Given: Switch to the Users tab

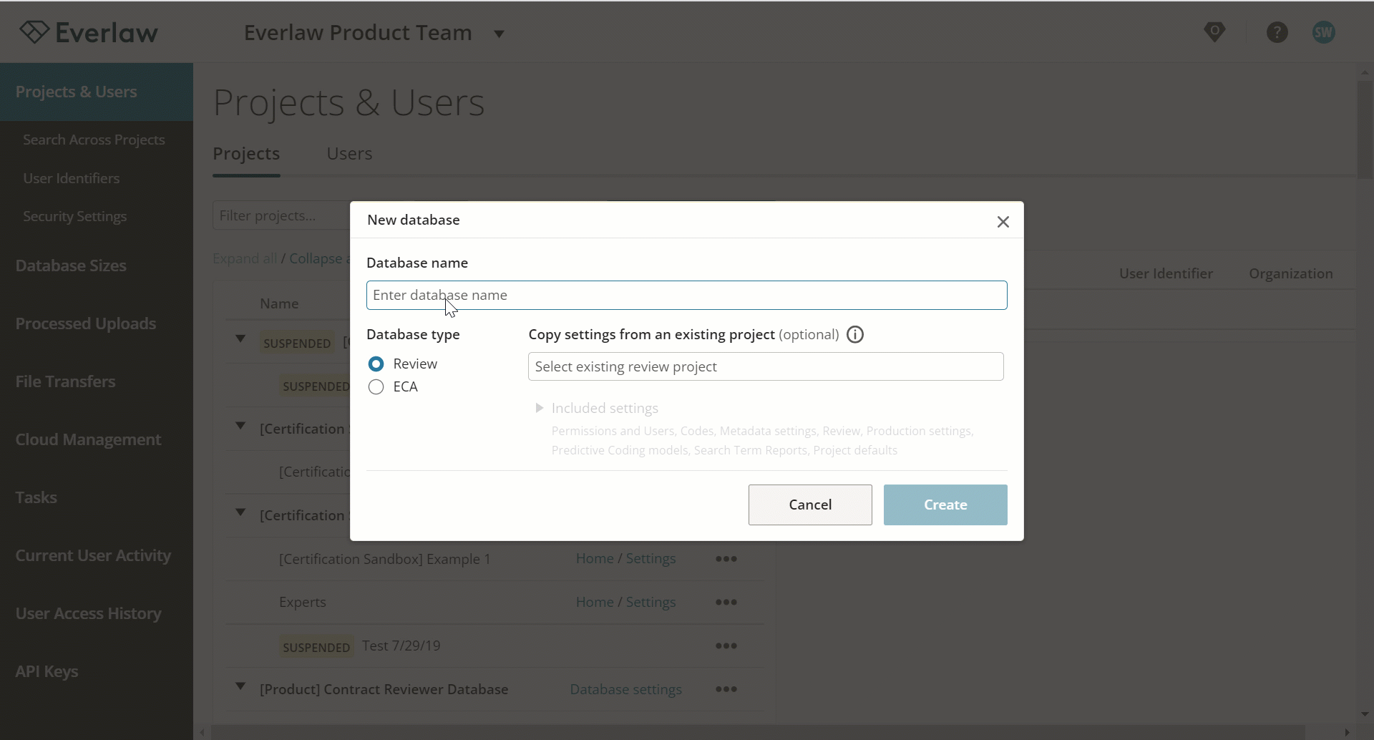Looking at the screenshot, I should (x=349, y=154).
